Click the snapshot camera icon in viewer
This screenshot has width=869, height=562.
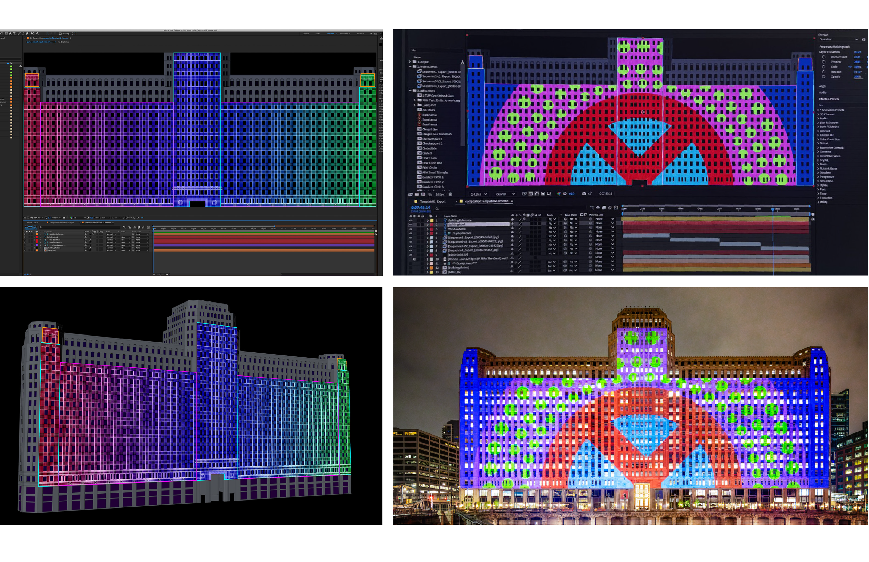[584, 194]
